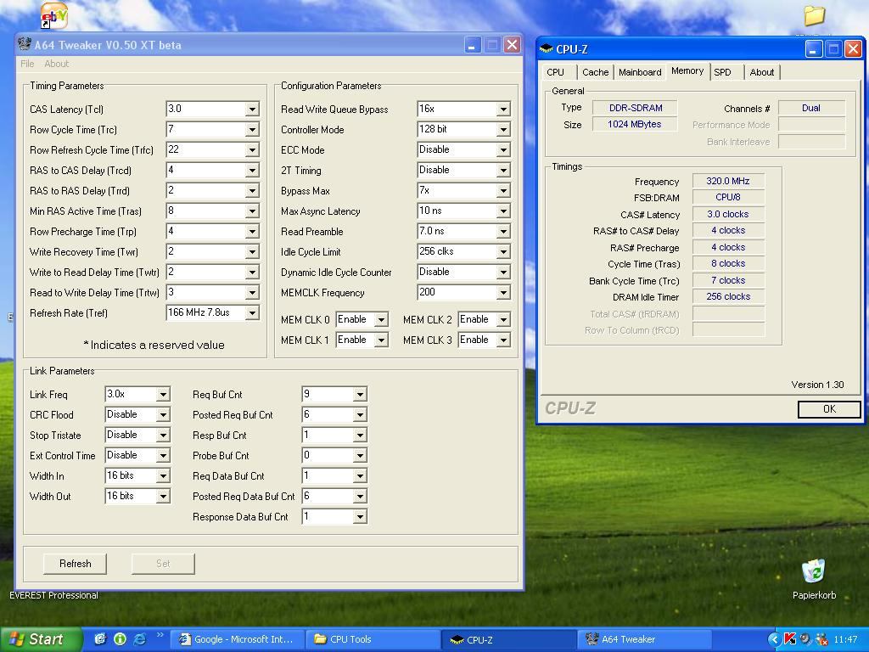This screenshot has width=869, height=652.
Task: Click the Refresh button in A64 Tweaker
Action: 75,564
